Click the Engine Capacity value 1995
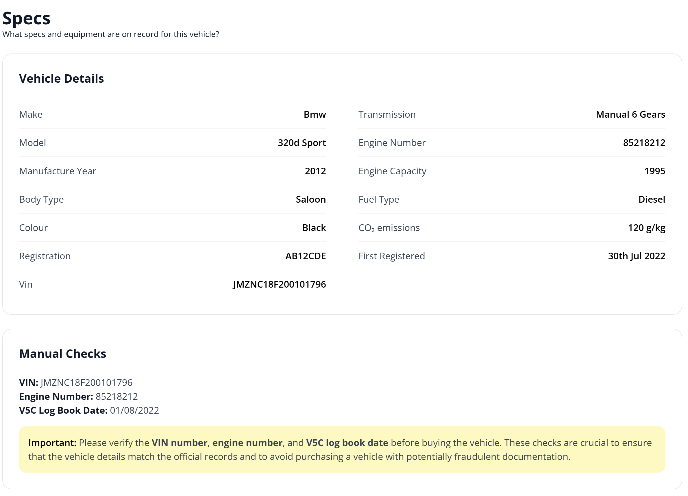This screenshot has width=688, height=496. point(655,171)
